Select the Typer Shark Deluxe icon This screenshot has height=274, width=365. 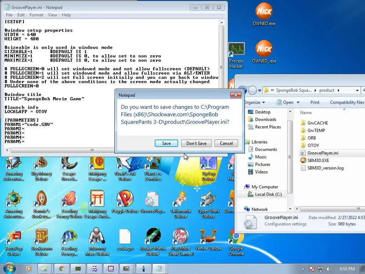pos(208,204)
